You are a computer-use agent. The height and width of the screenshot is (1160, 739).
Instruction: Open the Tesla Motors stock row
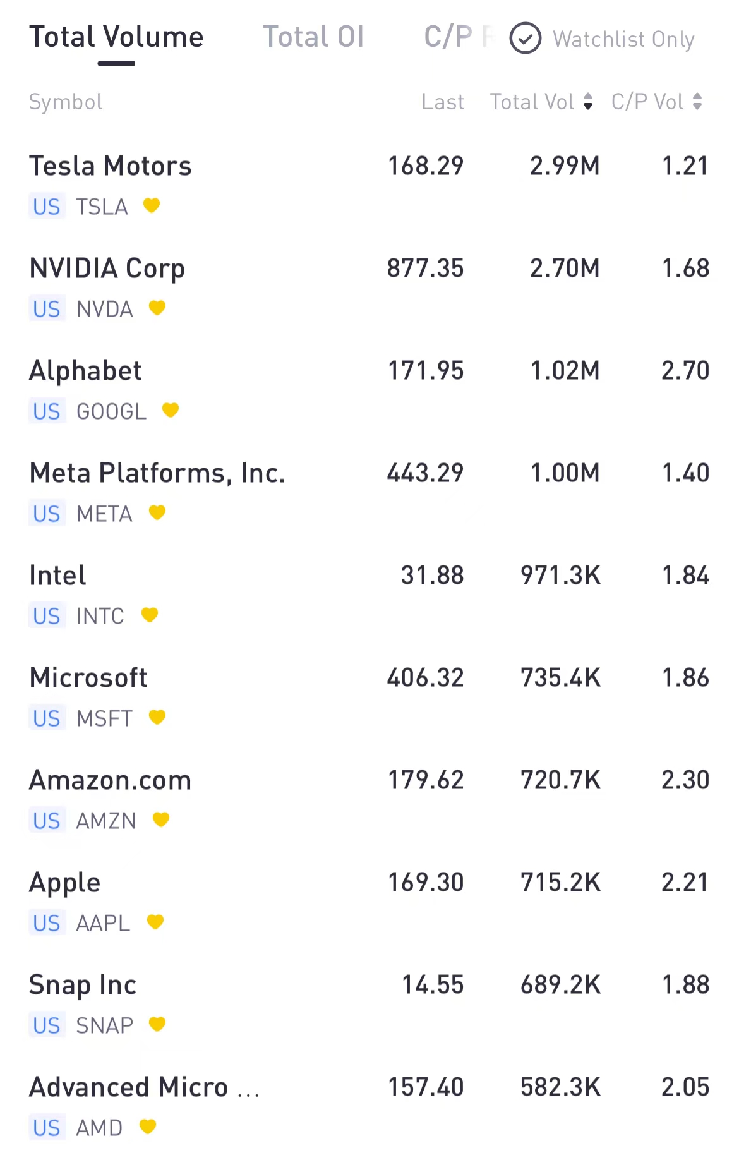coord(111,166)
